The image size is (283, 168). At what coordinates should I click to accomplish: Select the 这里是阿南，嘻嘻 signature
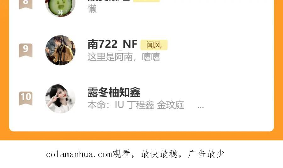pyautogui.click(x=124, y=57)
